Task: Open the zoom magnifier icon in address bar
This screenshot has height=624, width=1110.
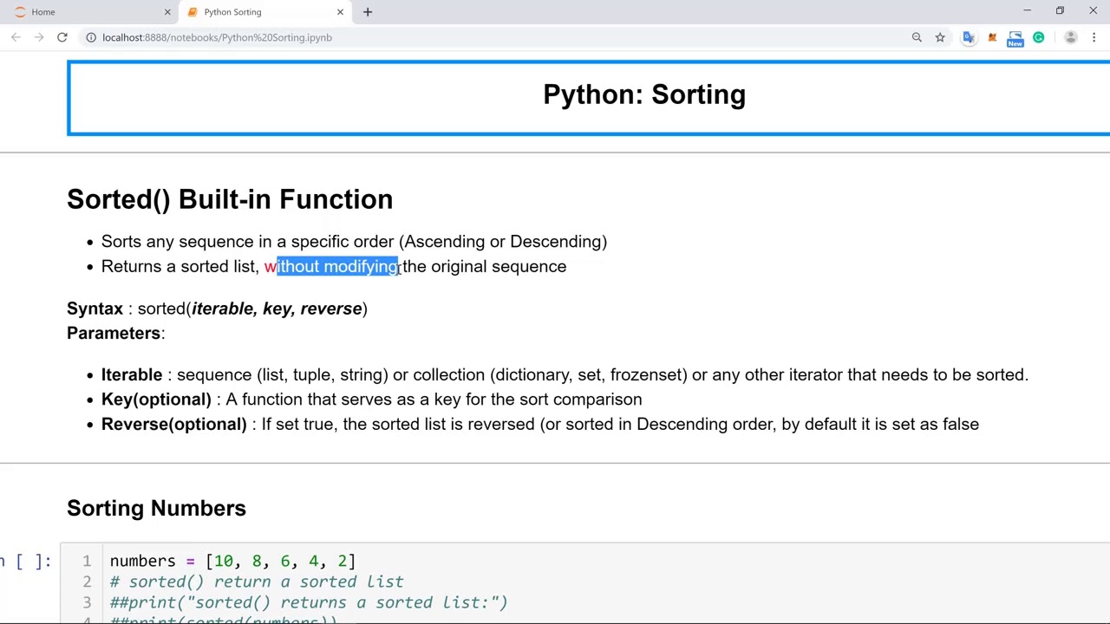Action: point(917,37)
